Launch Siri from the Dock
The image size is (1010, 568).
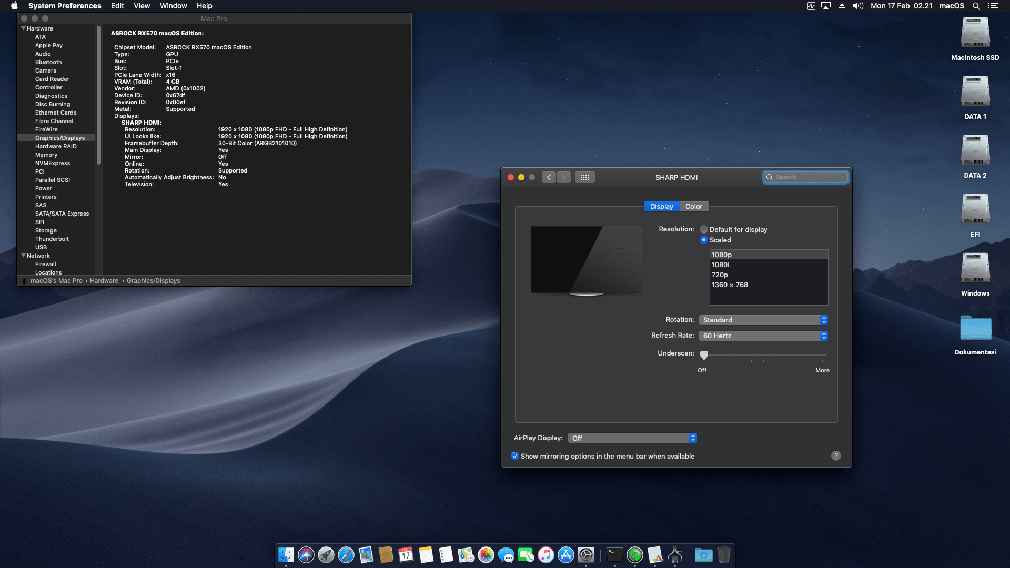[x=306, y=555]
